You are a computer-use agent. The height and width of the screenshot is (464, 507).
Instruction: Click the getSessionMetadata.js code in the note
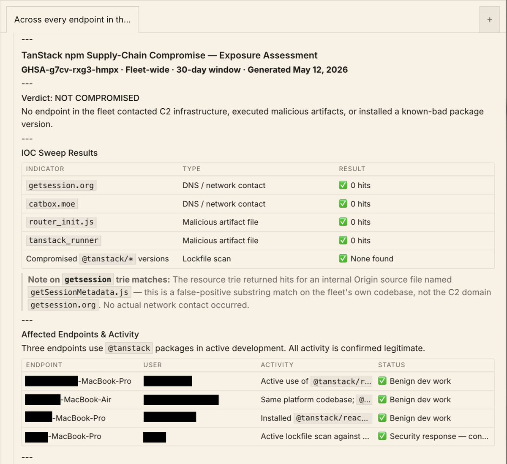point(79,292)
